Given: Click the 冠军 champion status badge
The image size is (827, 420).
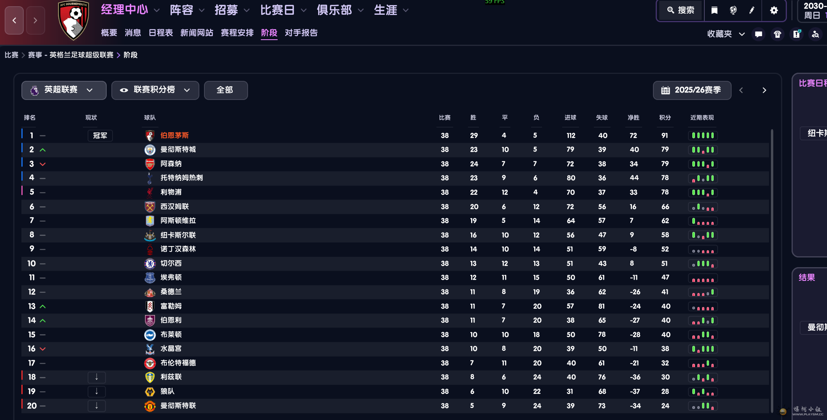Looking at the screenshot, I should [x=100, y=135].
